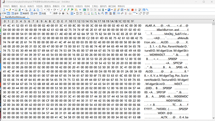Click hex column header 0
The height and width of the screenshot is (121, 215).
(x=5, y=21)
